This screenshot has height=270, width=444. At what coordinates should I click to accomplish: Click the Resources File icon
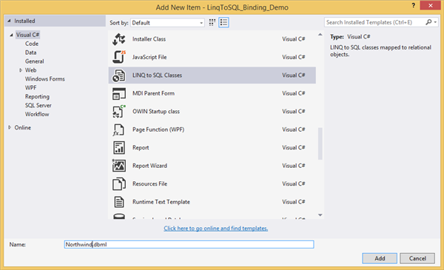pyautogui.click(x=119, y=184)
